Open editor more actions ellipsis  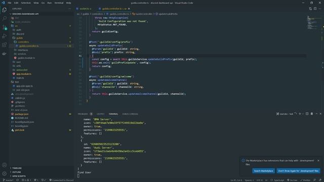[x=320, y=9]
